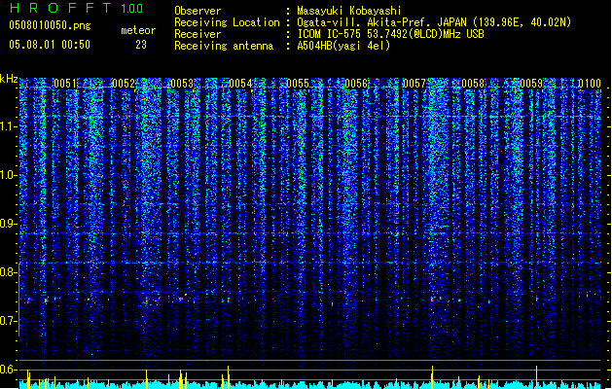Click the Receiving antenna label

[x=224, y=46]
